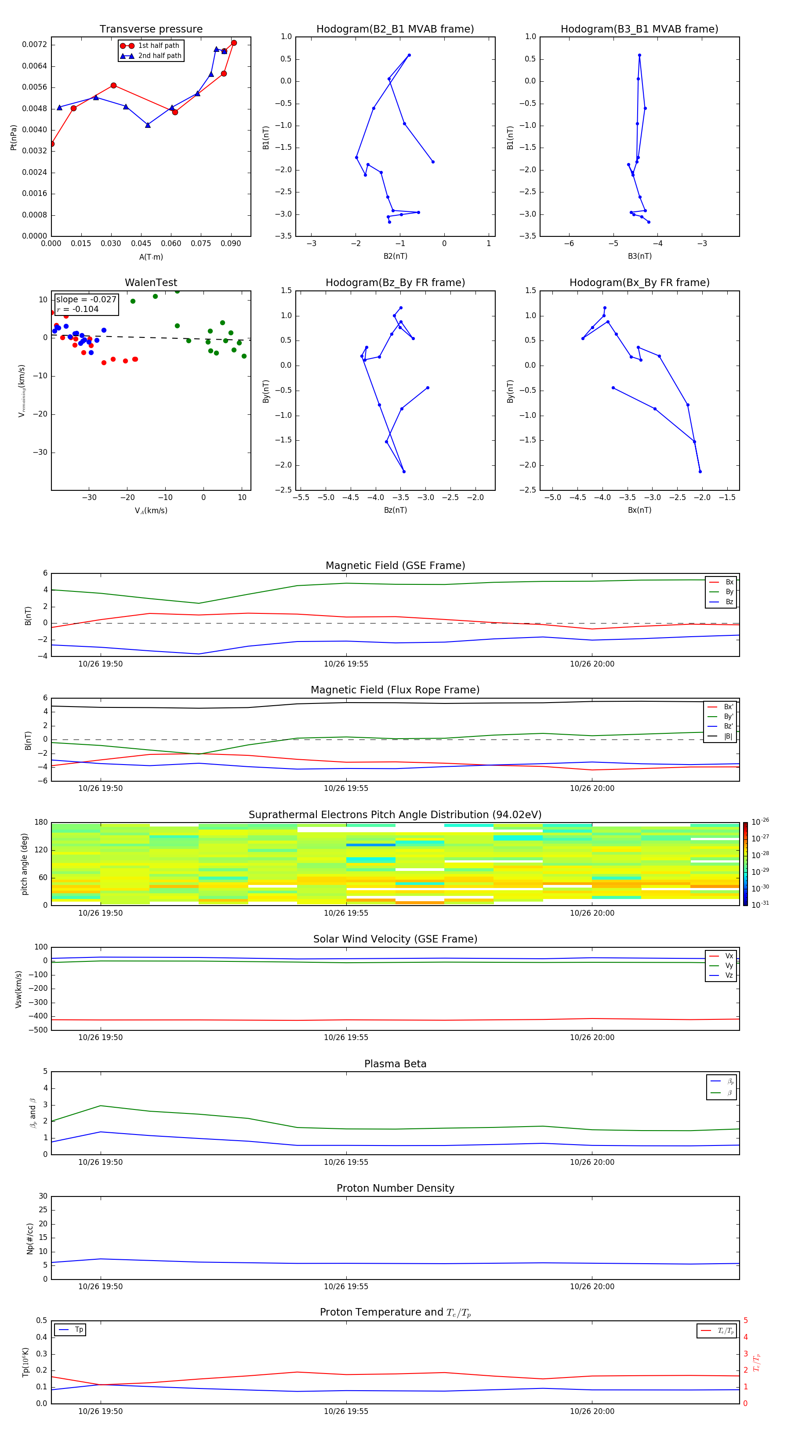Click the 'Hodogram(Bz_By FR frame)' title
This screenshot has height=1450, width=791.
coord(395,283)
